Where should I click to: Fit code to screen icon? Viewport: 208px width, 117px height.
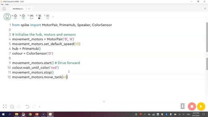[x=5, y=107]
